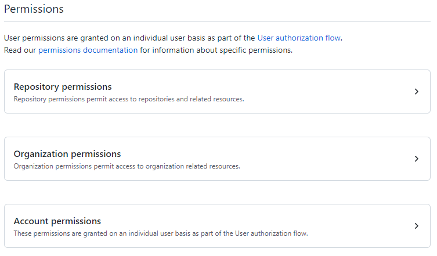Click the chevron arrow beside Organization permissions
The image size is (437, 256).
point(416,159)
